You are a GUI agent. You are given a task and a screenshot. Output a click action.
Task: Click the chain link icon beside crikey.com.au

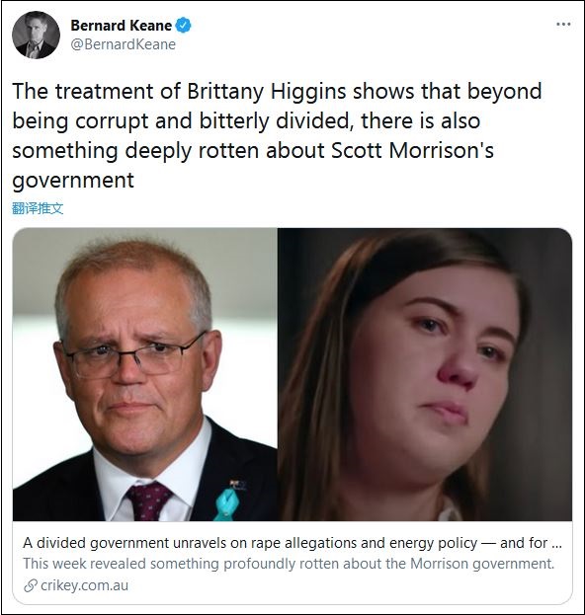[31, 586]
